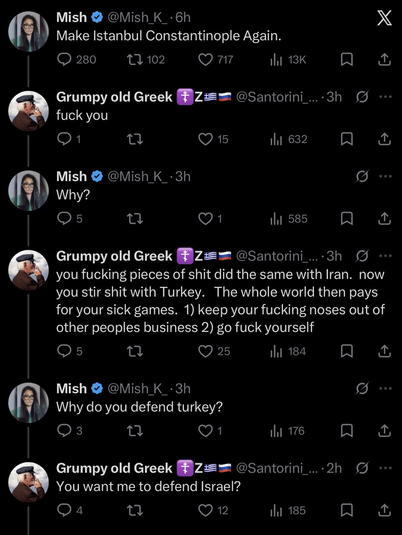The height and width of the screenshot is (535, 402).
Task: Bookmark the long reply mentioning Iran
Action: pos(347,351)
